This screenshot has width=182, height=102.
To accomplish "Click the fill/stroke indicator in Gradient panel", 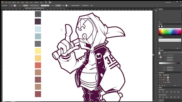I will tap(160, 56).
